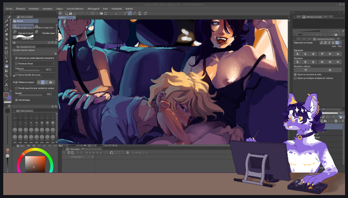Disable the 'Anticrénelage' checkbox
Image resolution: width=348 pixels, height=198 pixels.
(17, 100)
